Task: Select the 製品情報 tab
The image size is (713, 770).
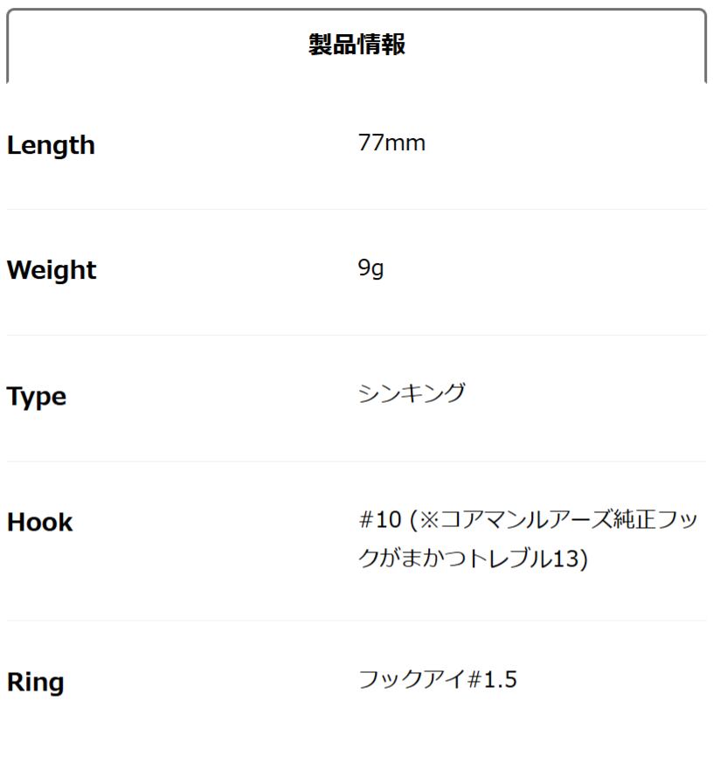Action: tap(356, 45)
